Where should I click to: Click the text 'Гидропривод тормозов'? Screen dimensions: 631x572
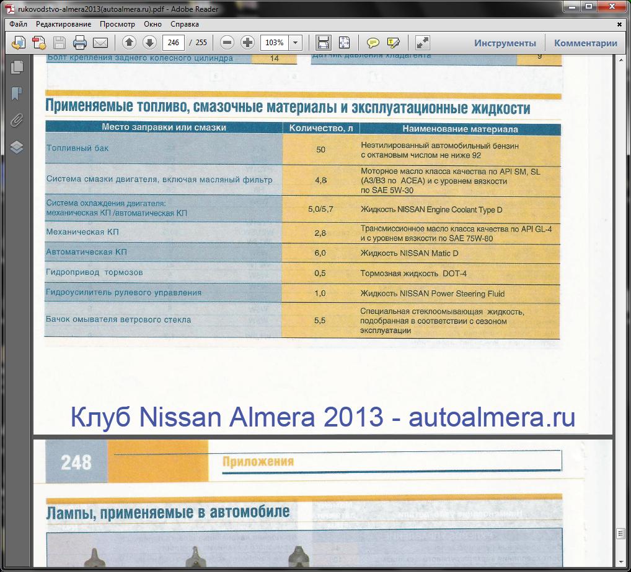(94, 272)
